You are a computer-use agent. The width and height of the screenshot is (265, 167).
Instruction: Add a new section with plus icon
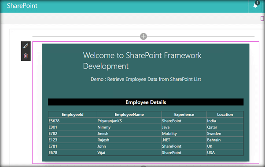coord(144,36)
